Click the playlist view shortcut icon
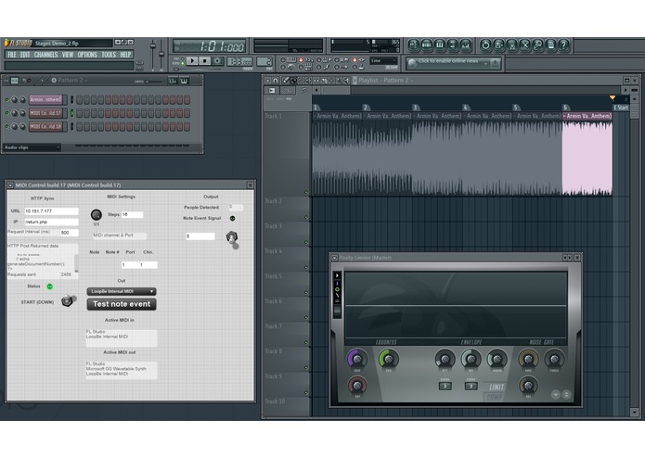This screenshot has height=458, width=645. click(x=413, y=45)
